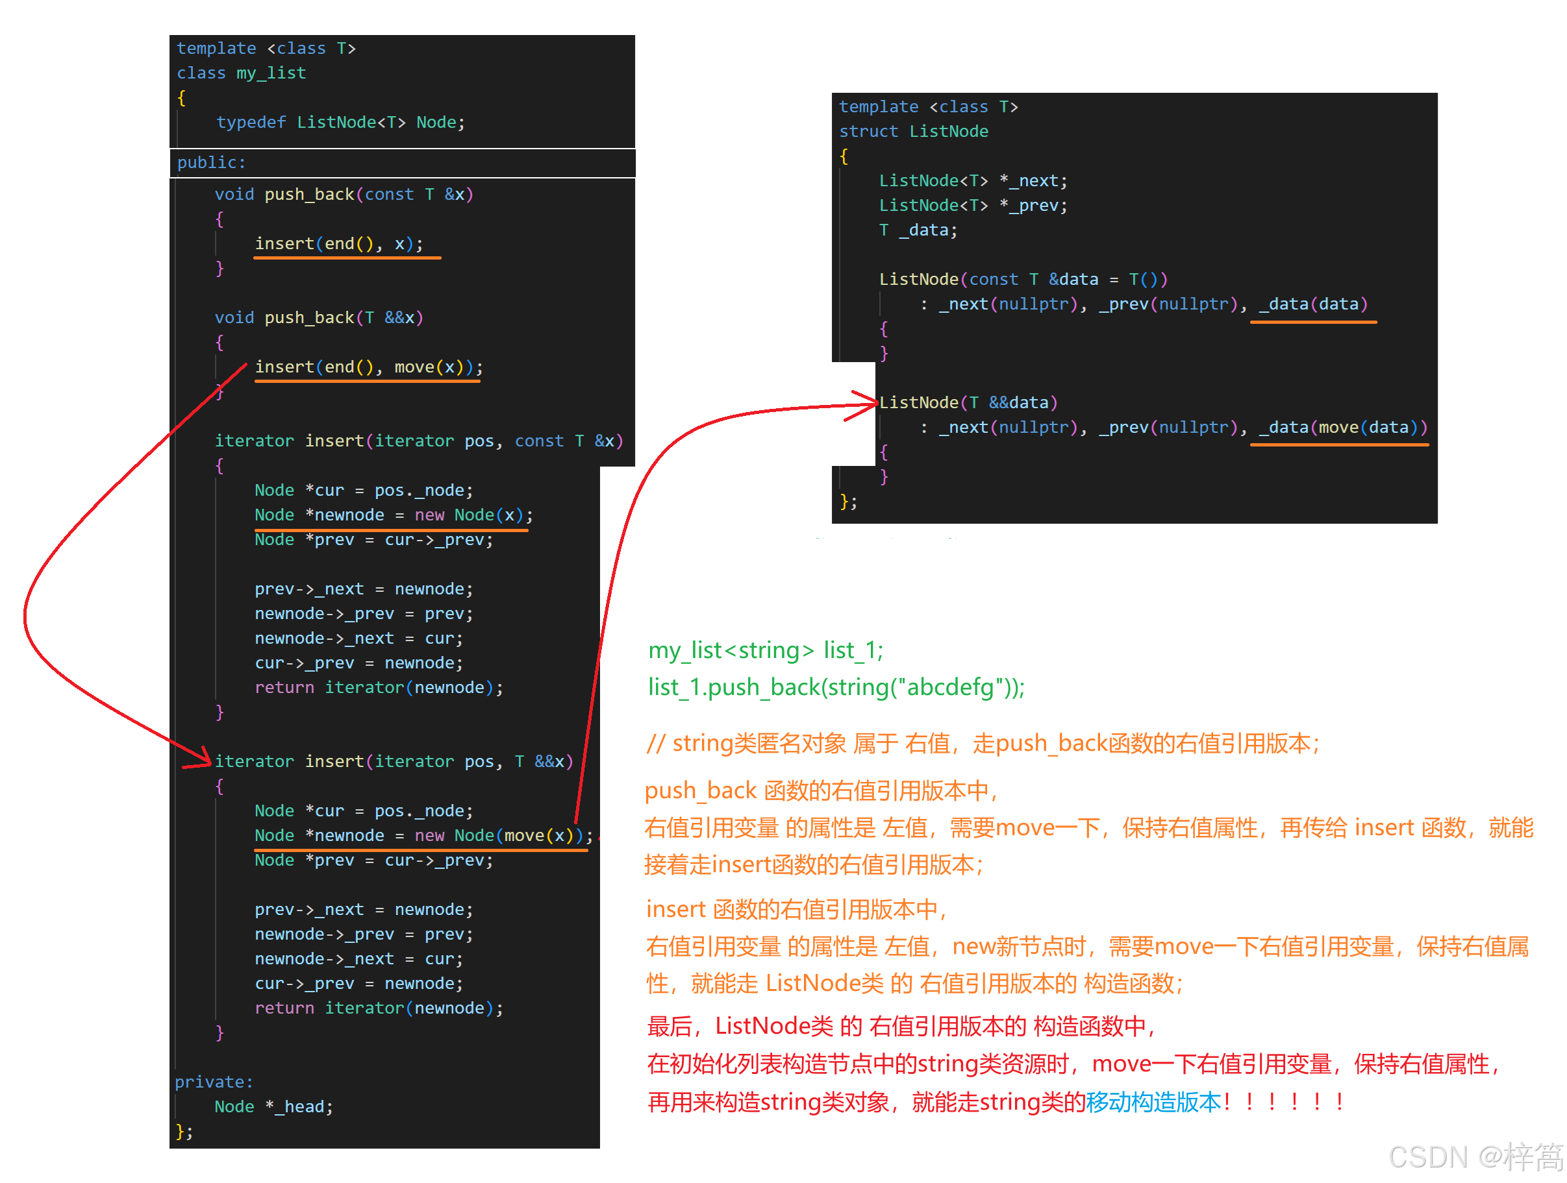1567x1183 pixels.
Task: Click the 'public:' access specifier line
Action: pyautogui.click(x=211, y=163)
